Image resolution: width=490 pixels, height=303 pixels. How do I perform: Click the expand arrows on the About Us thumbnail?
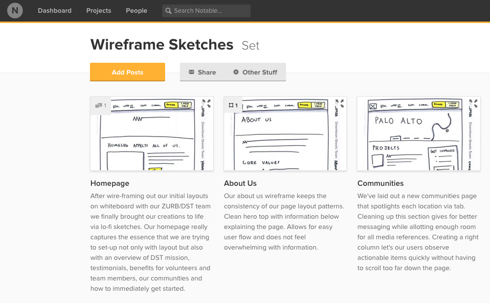341,102
